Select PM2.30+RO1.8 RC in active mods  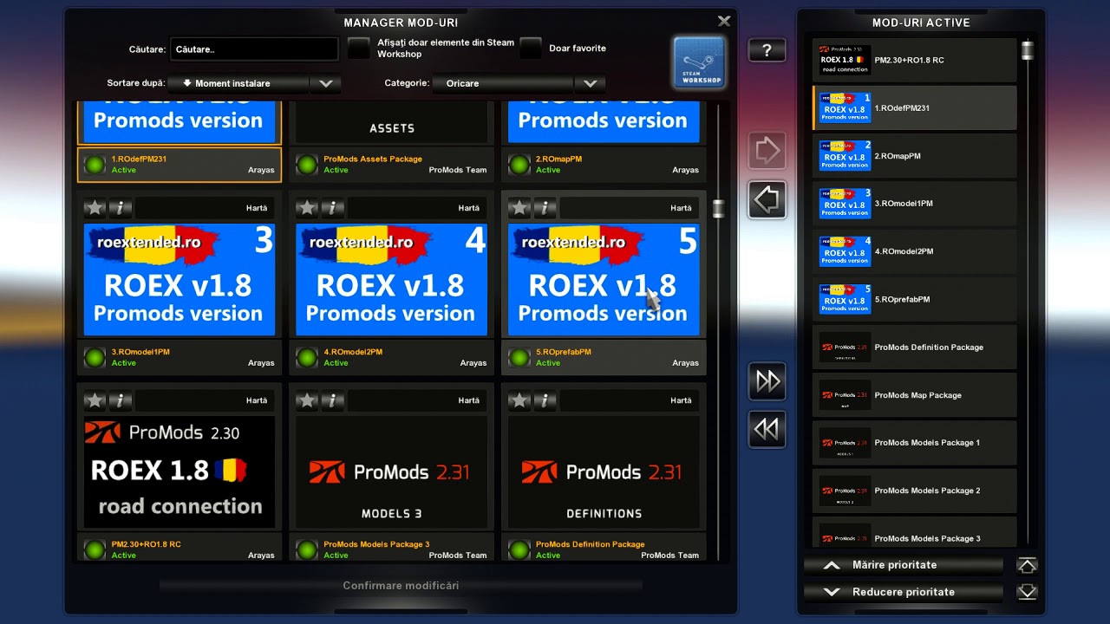915,60
